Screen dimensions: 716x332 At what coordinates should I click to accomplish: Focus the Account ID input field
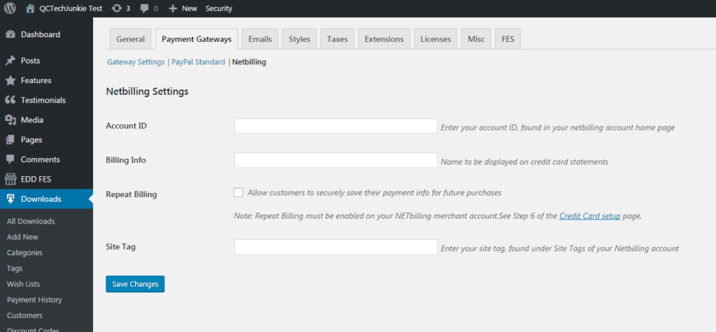(336, 126)
